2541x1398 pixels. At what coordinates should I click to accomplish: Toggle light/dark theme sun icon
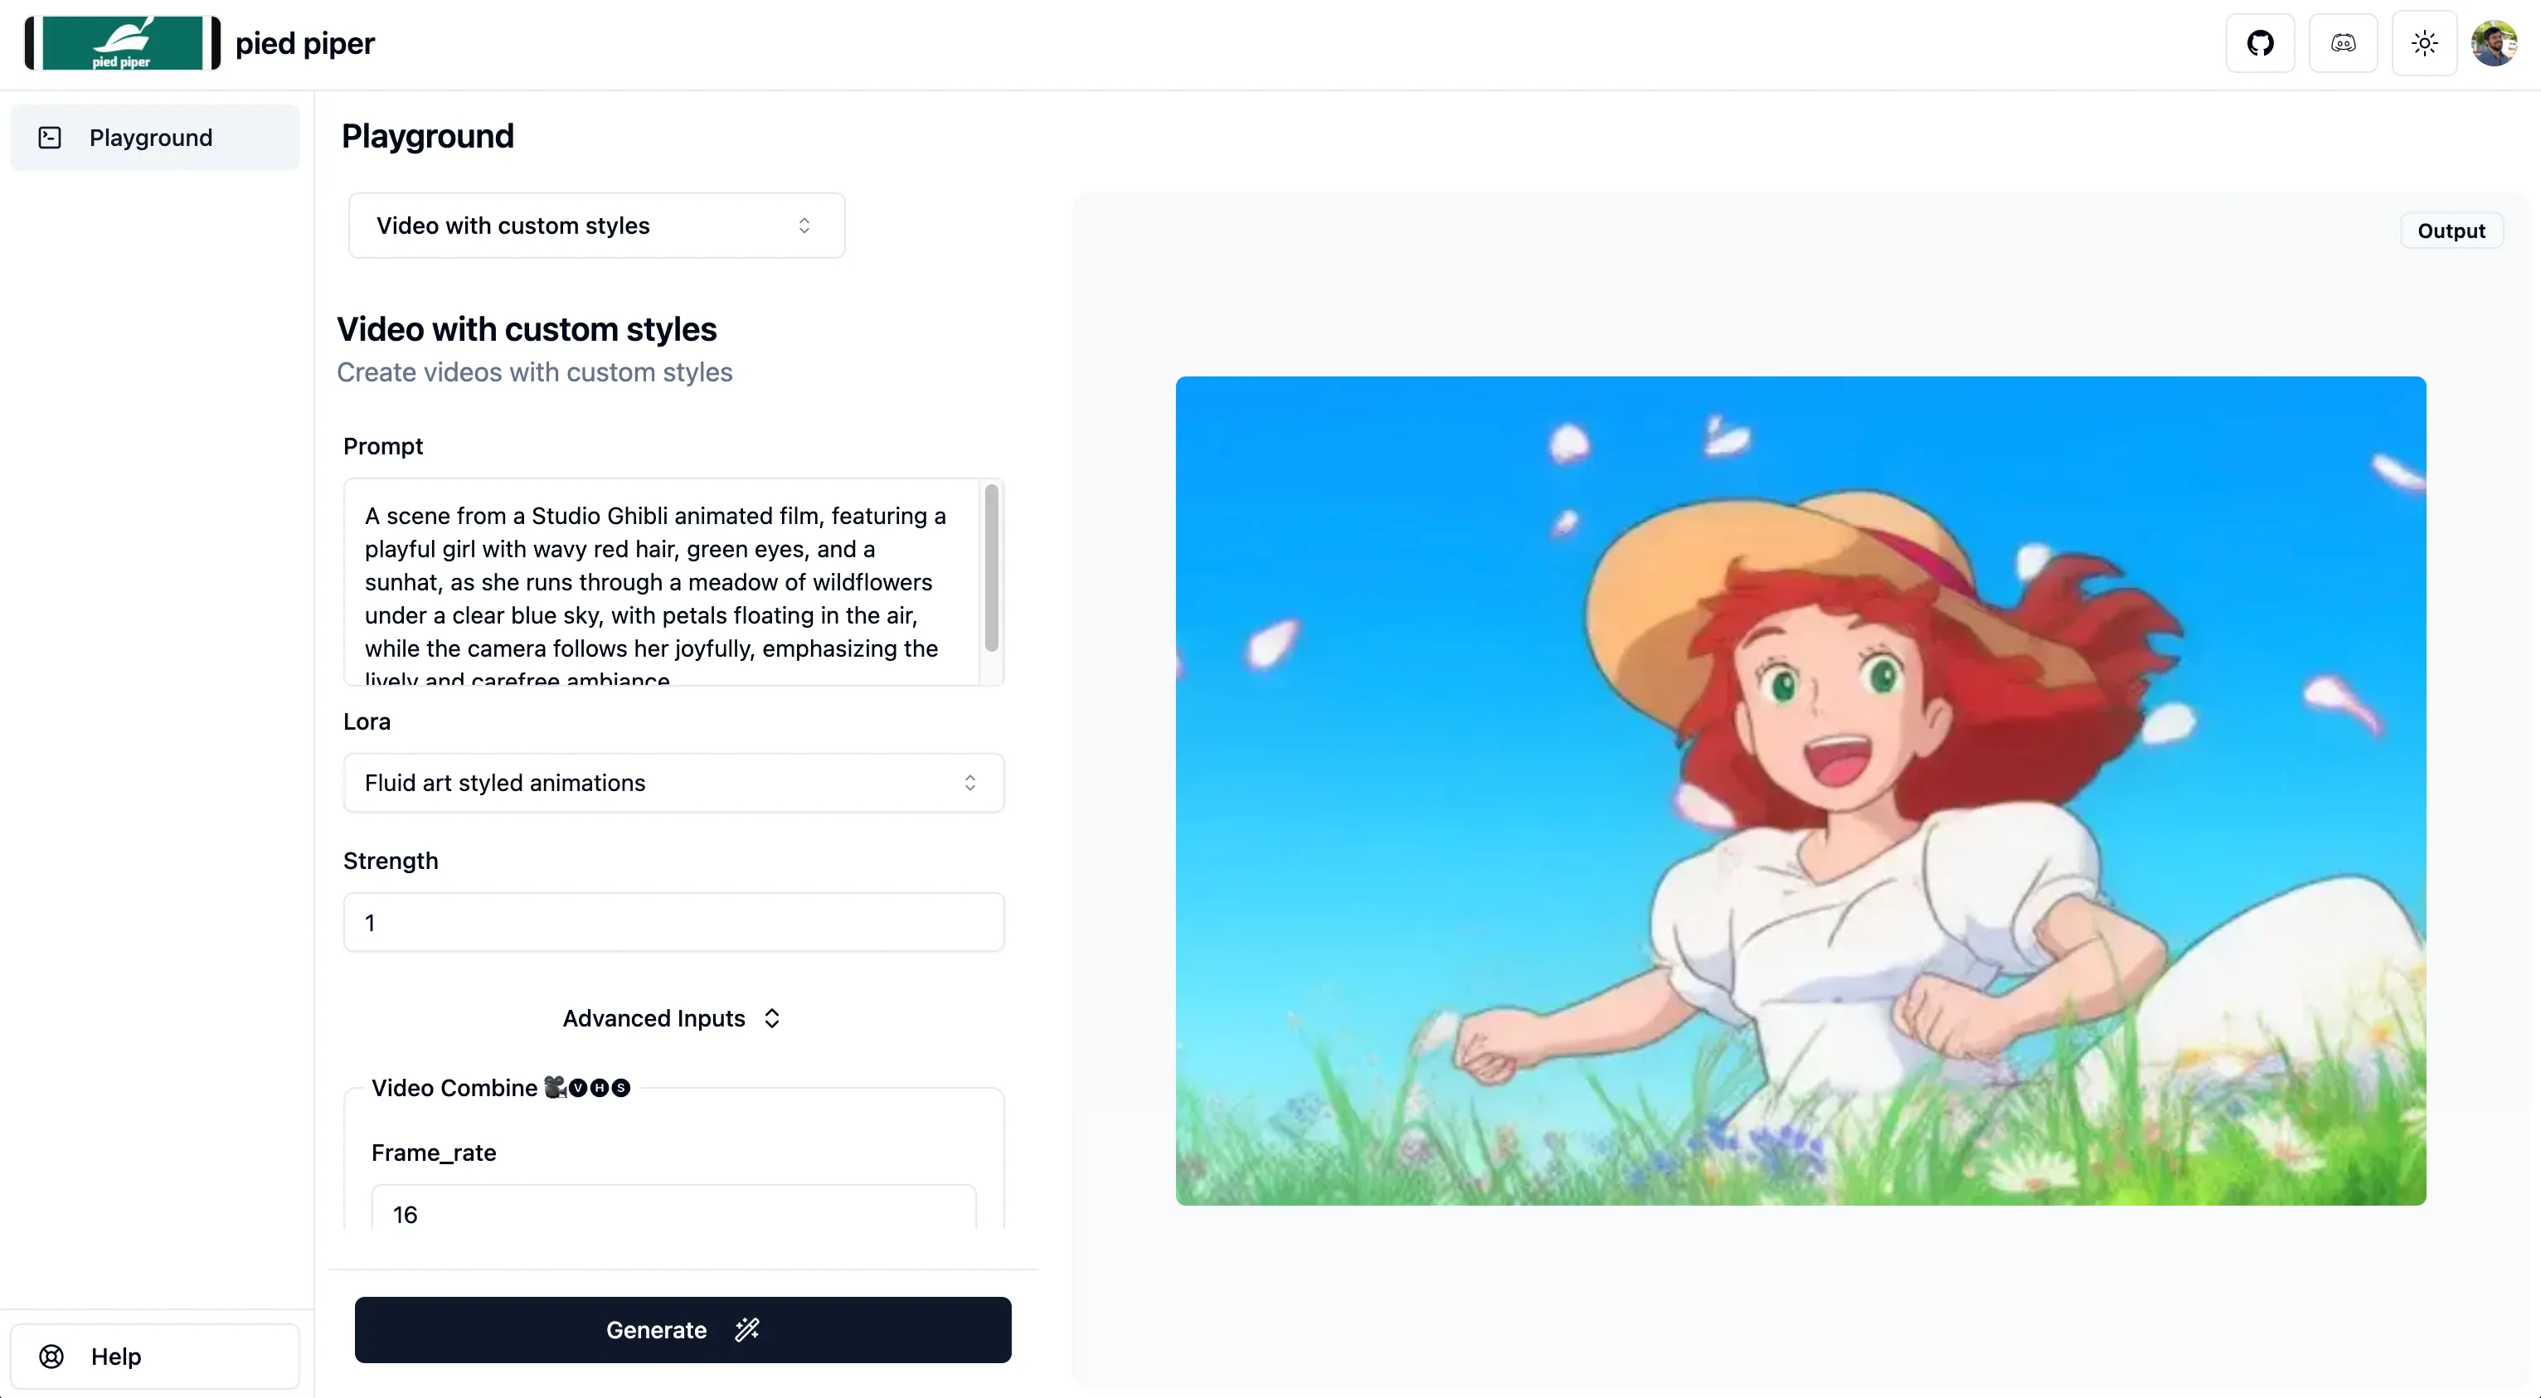2425,43
